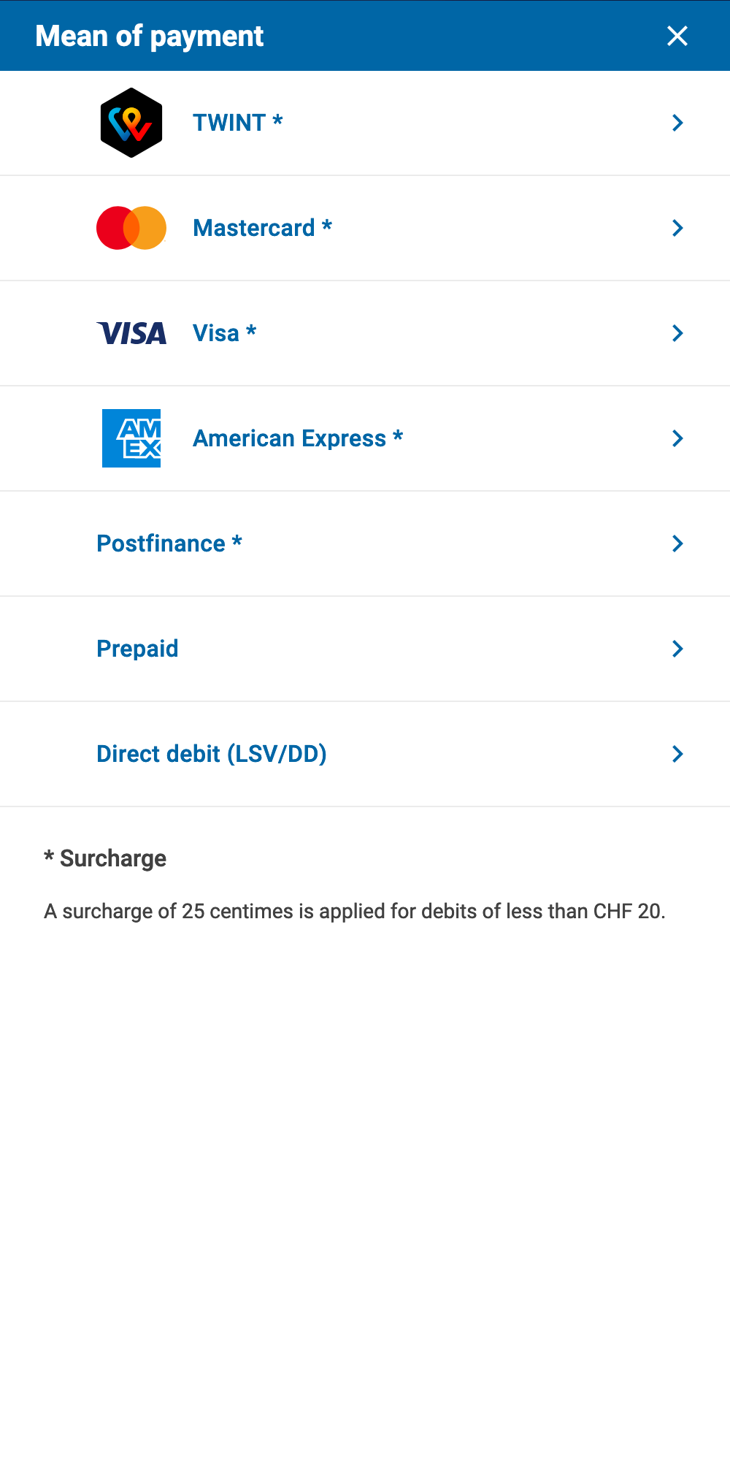Pick American Express text label
This screenshot has height=1461, width=730.
tap(297, 438)
